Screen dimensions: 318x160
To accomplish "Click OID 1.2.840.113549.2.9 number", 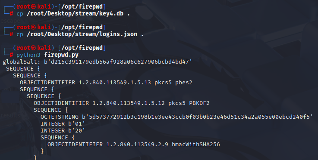I will (x=137, y=145).
